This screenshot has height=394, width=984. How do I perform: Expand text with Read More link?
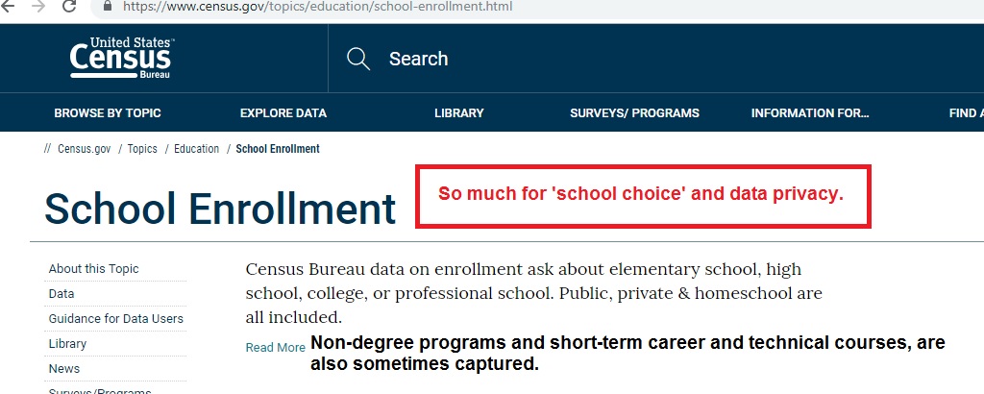click(x=275, y=348)
